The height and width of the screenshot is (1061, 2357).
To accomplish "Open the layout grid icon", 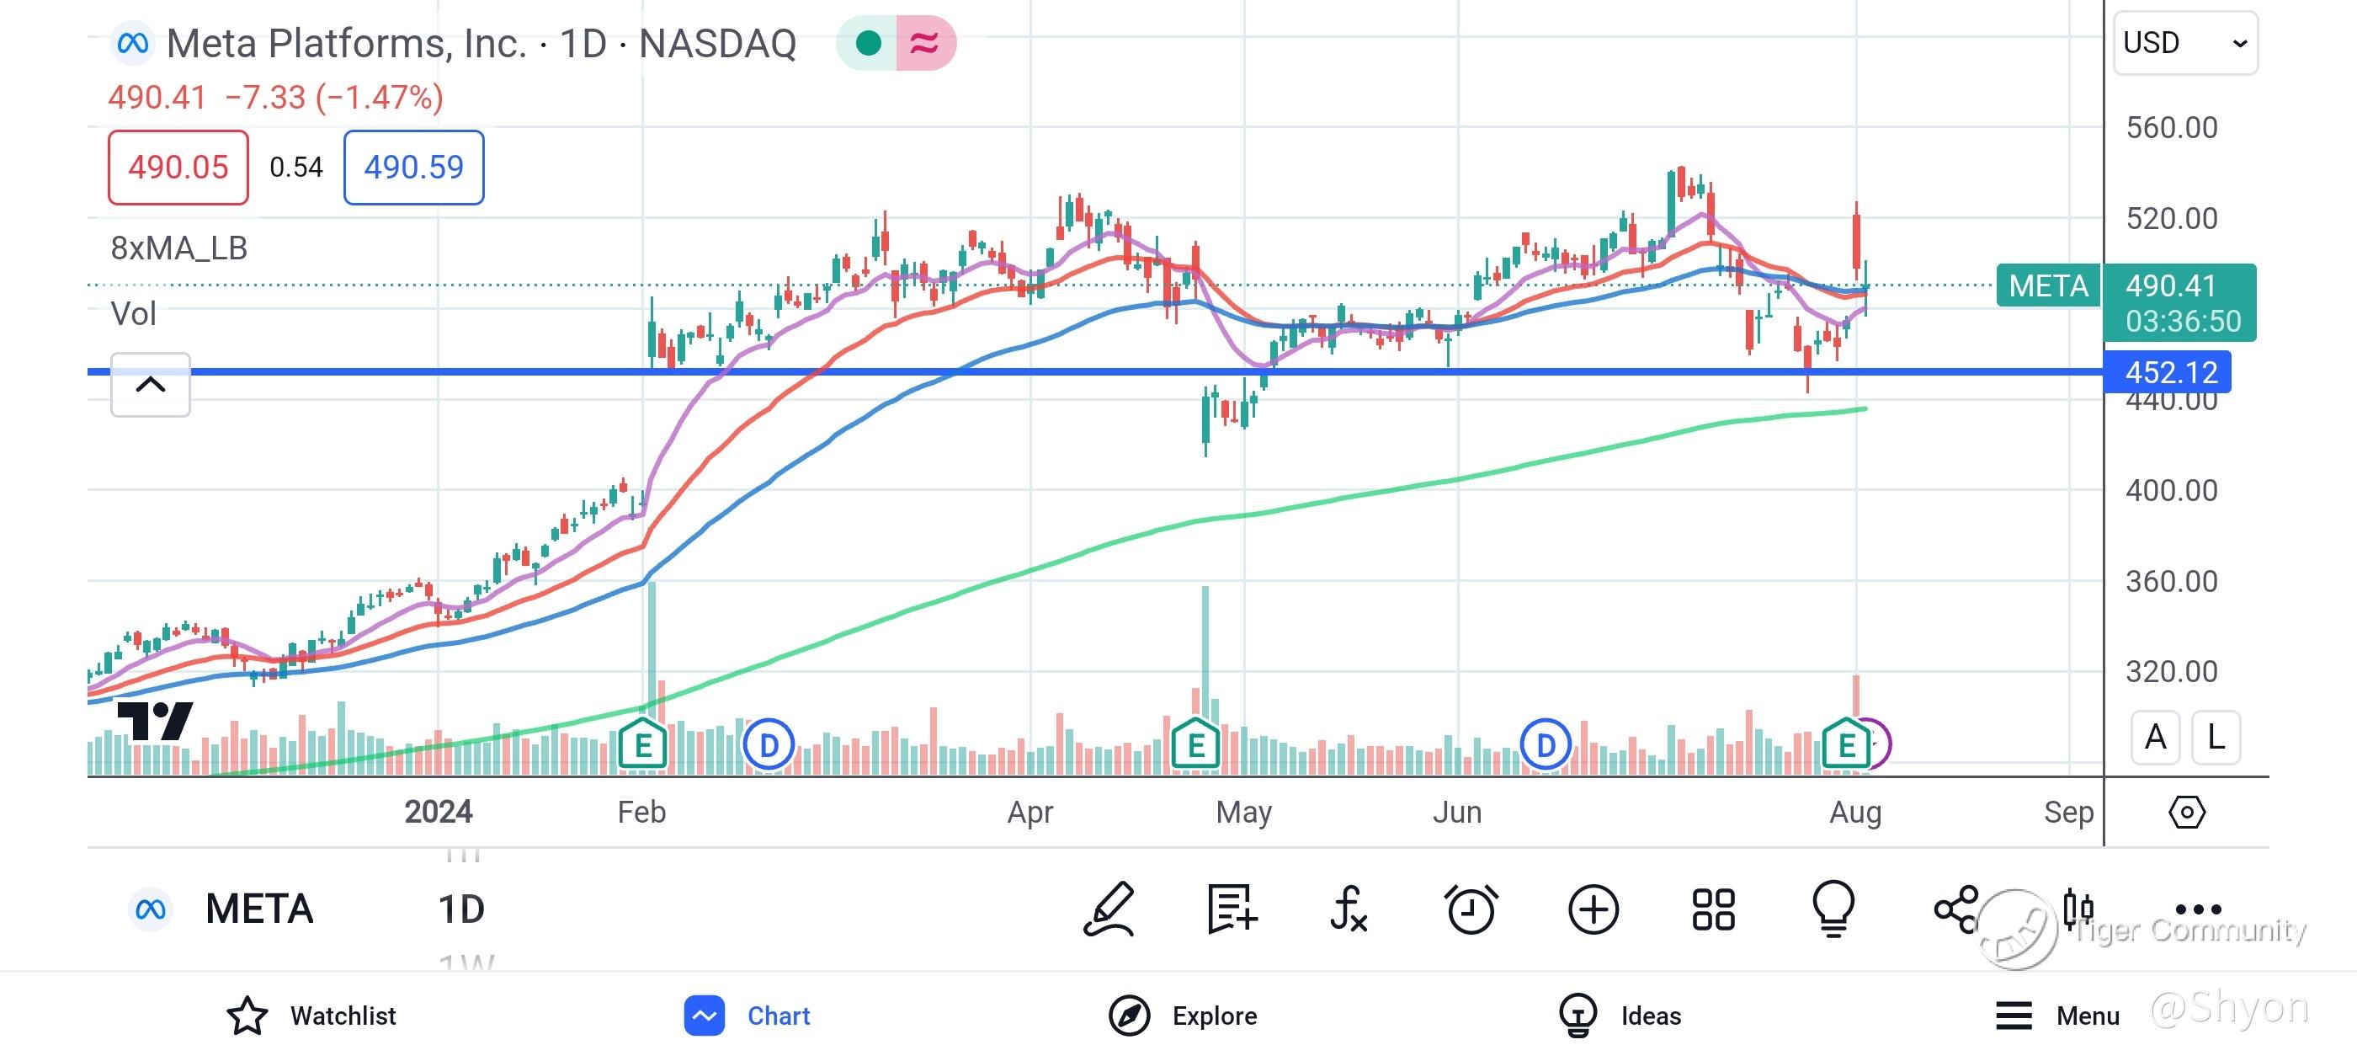I will coord(1713,909).
